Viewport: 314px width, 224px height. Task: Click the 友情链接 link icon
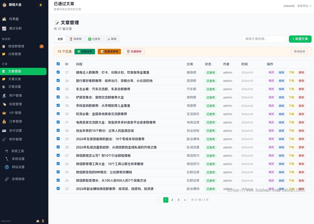click(x=7, y=179)
